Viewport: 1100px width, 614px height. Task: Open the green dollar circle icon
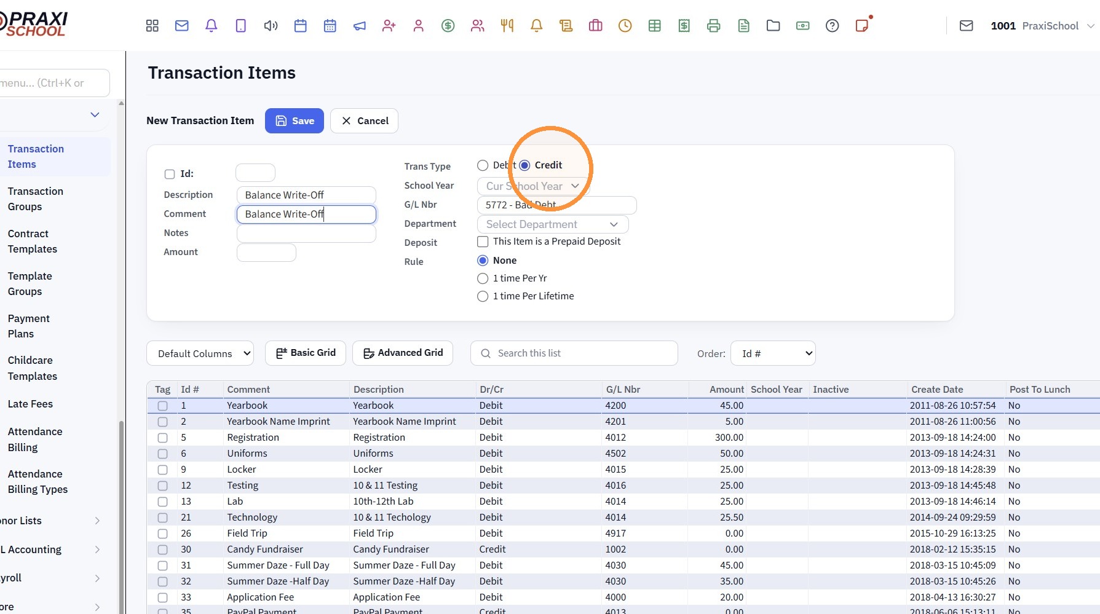[448, 26]
